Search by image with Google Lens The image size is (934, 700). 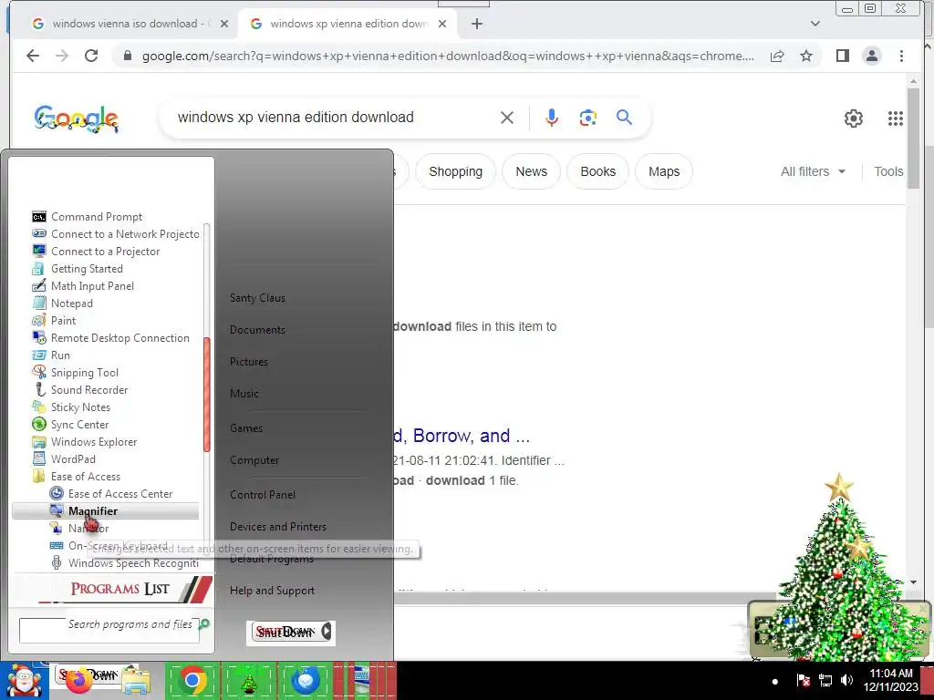pos(588,118)
